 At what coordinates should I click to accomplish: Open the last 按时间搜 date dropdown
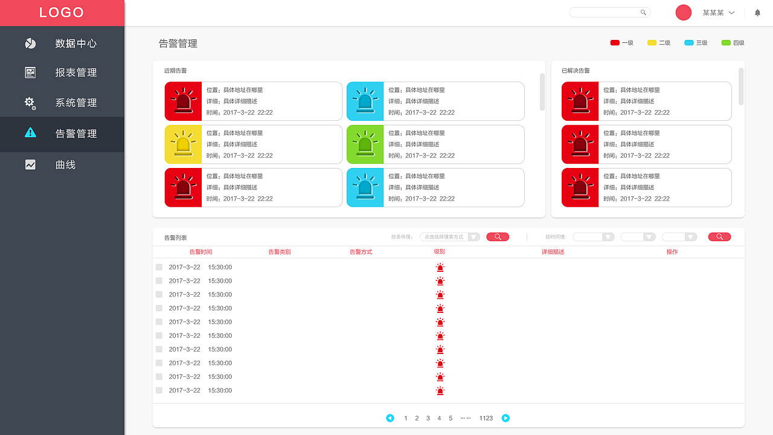[x=680, y=237]
